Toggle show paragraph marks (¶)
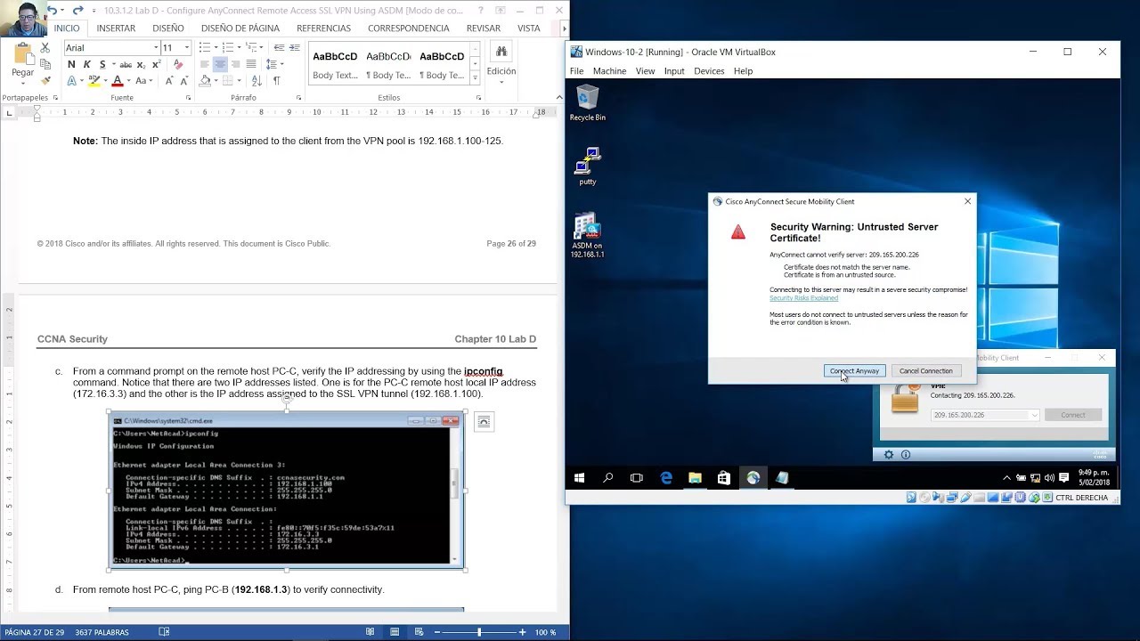The width and height of the screenshot is (1140, 641). pos(276,81)
